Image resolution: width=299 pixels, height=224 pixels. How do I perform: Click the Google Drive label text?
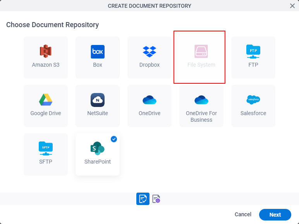[46, 113]
